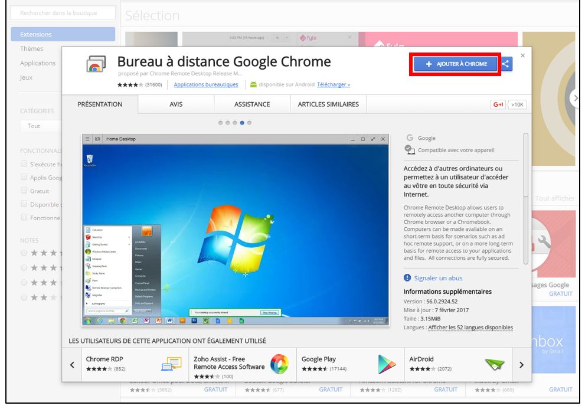Select the last star-rating radio under Notes
The image size is (585, 409).
pyautogui.click(x=24, y=297)
